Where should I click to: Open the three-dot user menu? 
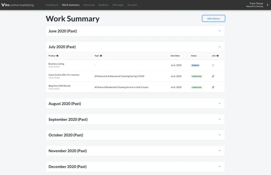click(268, 5)
